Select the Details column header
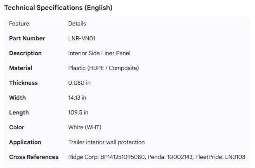 coord(77,23)
